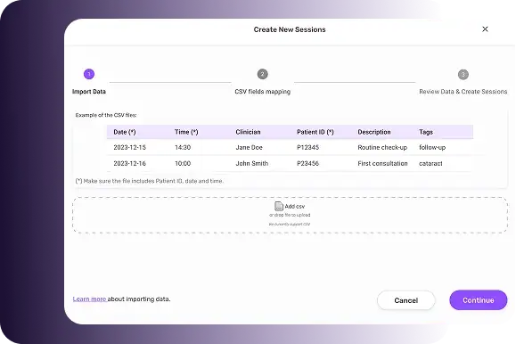This screenshot has width=516, height=344.
Task: Click the Create New Sessions title
Action: [x=290, y=29]
